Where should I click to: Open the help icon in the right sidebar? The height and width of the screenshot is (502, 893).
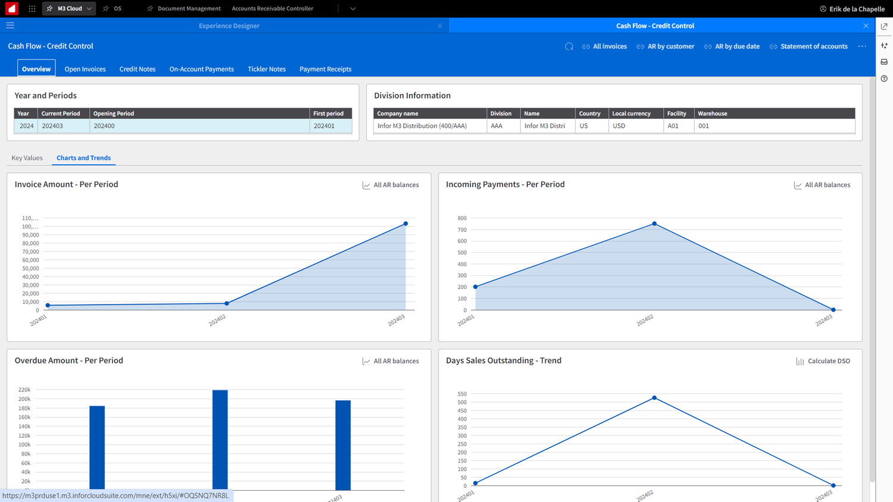884,78
